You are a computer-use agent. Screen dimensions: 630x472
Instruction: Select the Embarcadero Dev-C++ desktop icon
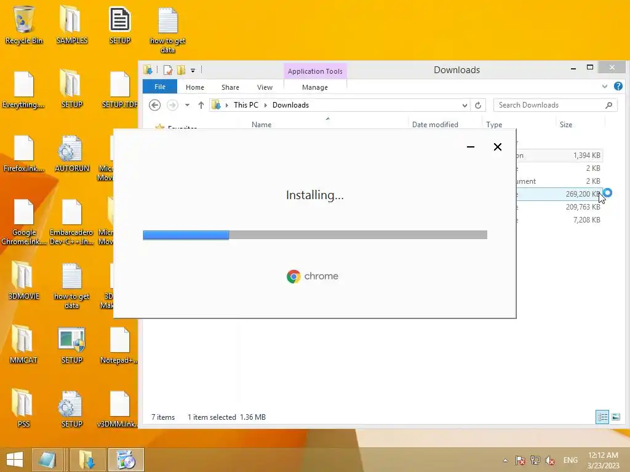71,222
